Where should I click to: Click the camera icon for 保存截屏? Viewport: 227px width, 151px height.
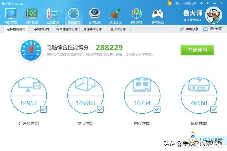point(205,29)
